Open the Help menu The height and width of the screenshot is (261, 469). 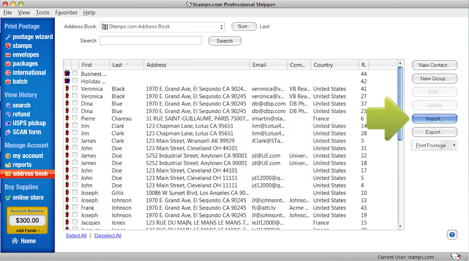click(x=89, y=13)
